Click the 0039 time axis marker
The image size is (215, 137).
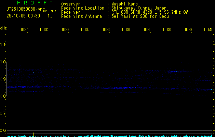click(188, 29)
